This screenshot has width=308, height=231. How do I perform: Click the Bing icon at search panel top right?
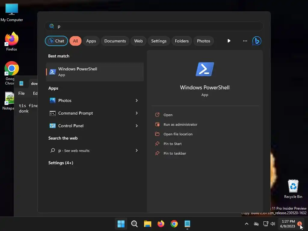(257, 41)
